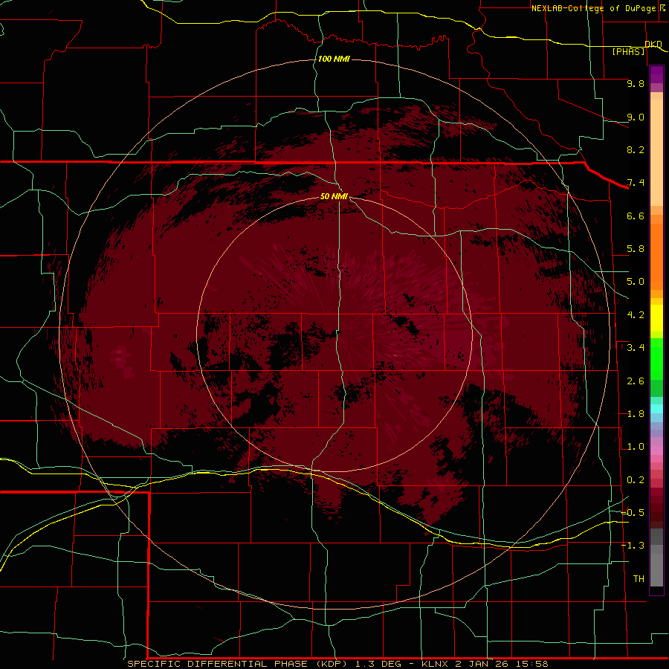This screenshot has height=669, width=669.
Task: Click the 7.4 scale value label
Action: pyautogui.click(x=636, y=183)
